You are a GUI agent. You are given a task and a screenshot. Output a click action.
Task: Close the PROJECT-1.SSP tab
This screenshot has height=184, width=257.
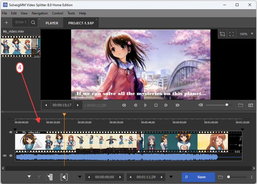[x=96, y=19]
